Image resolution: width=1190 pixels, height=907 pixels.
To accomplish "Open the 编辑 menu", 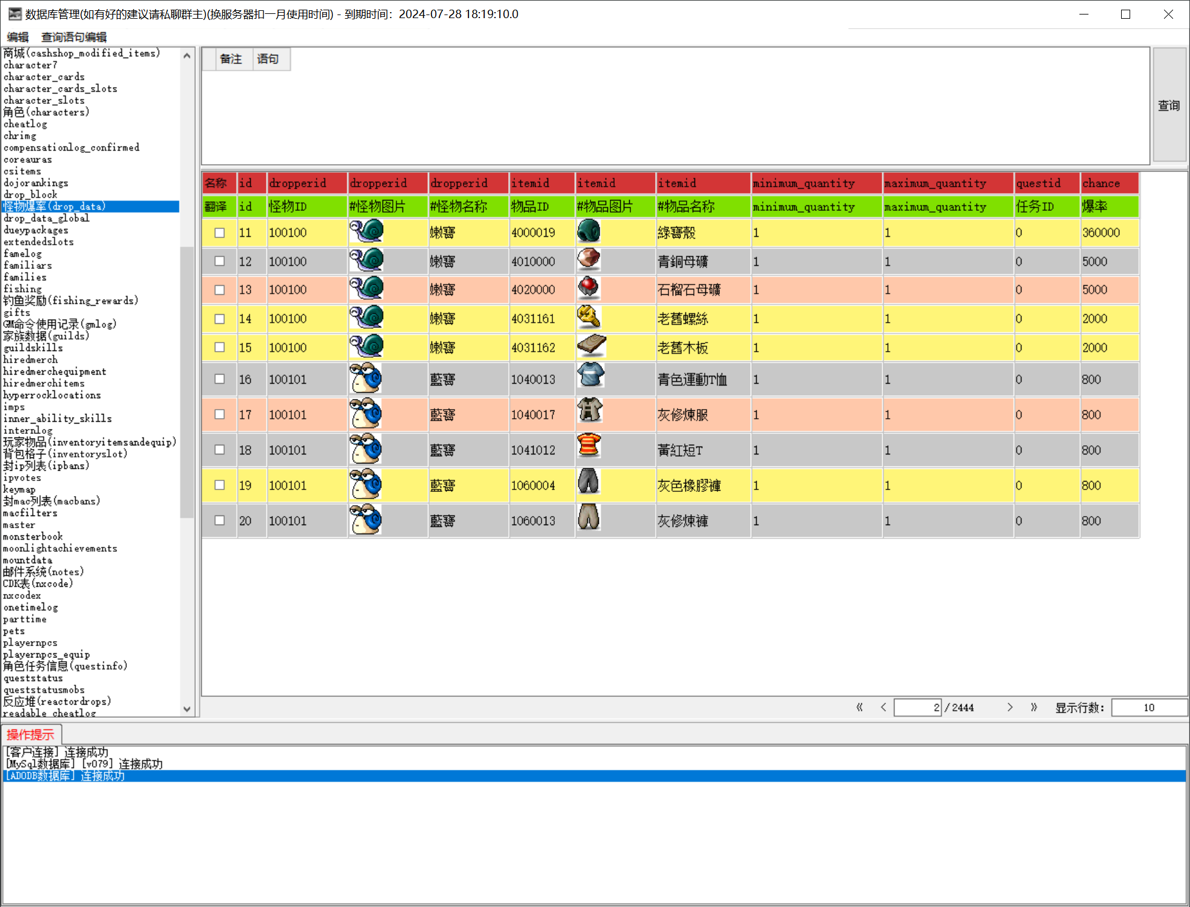I will click(18, 37).
